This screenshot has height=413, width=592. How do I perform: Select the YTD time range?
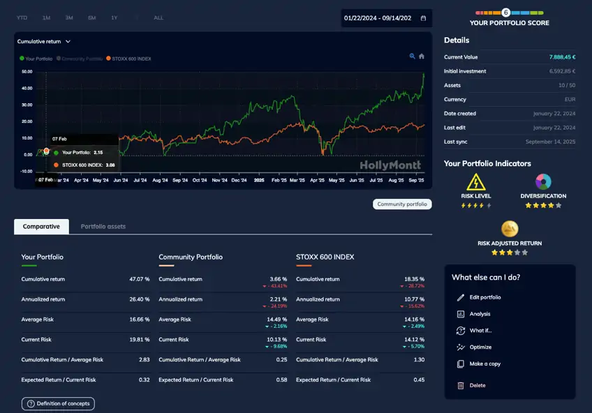pyautogui.click(x=22, y=17)
